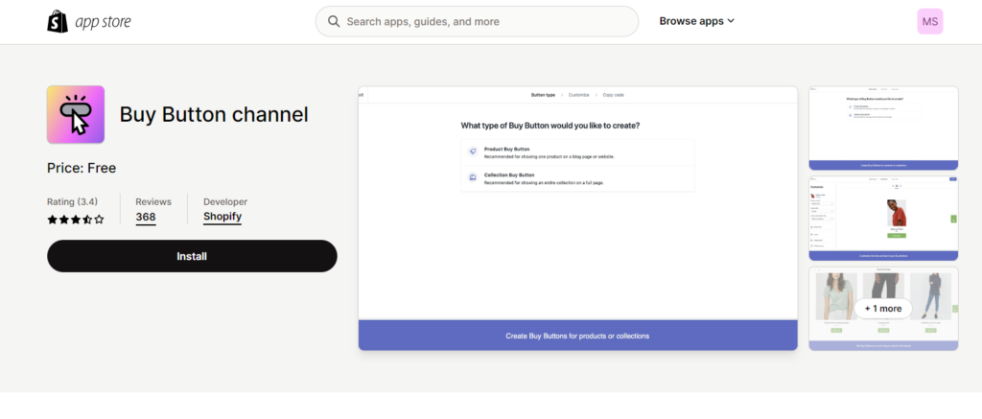Screen dimensions: 982x419
Task: Click the Buy Button channel app icon
Action: click(x=76, y=115)
